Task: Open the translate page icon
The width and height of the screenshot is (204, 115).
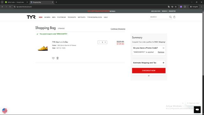Action: coord(169,7)
